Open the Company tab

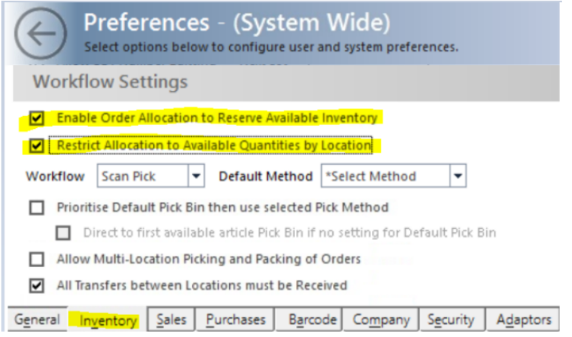point(381,319)
